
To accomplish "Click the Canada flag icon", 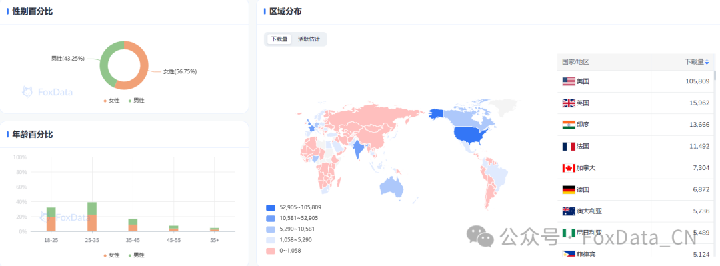I will 569,168.
